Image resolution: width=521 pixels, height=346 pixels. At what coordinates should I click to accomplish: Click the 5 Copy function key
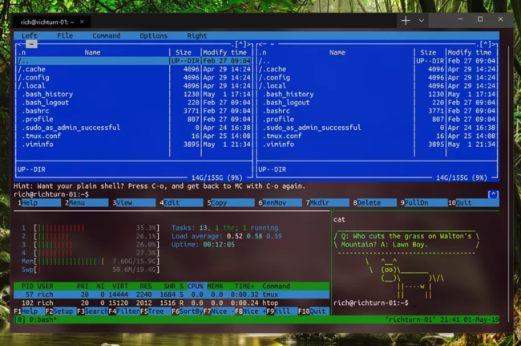231,202
